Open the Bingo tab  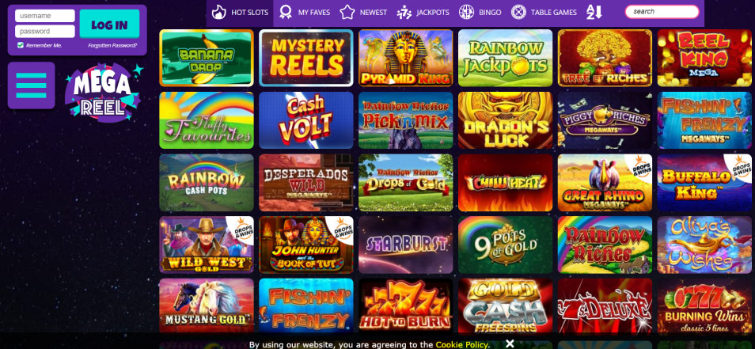click(480, 13)
